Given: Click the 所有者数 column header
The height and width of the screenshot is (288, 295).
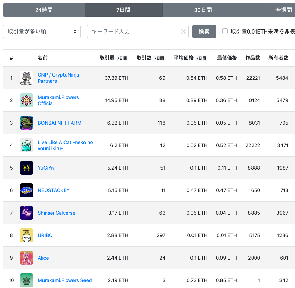Looking at the screenshot, I should pyautogui.click(x=278, y=58).
